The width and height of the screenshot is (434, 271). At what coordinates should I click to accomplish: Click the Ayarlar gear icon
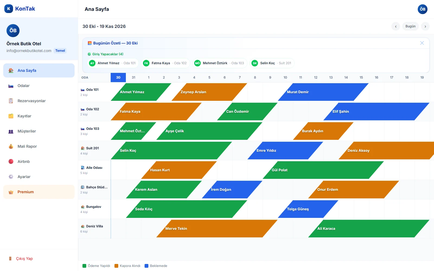[11, 177]
